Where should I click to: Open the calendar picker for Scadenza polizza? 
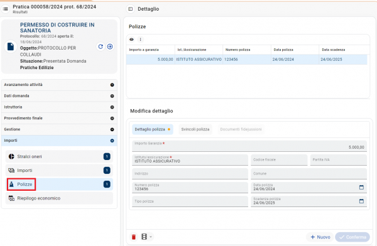[361, 201]
